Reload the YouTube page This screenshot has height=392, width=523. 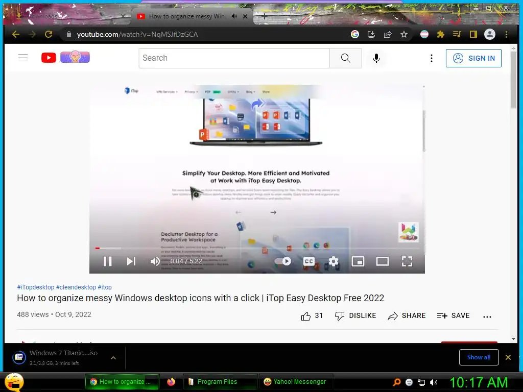click(x=49, y=34)
